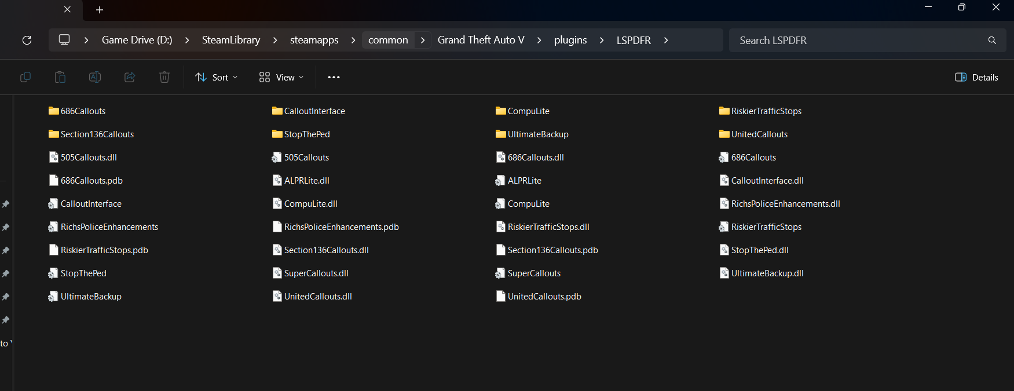The image size is (1014, 391).
Task: Click the Delete trash can icon
Action: [164, 77]
